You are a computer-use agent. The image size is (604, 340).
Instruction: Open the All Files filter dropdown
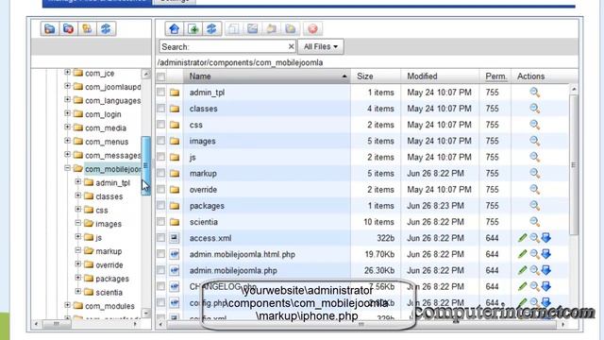[321, 46]
